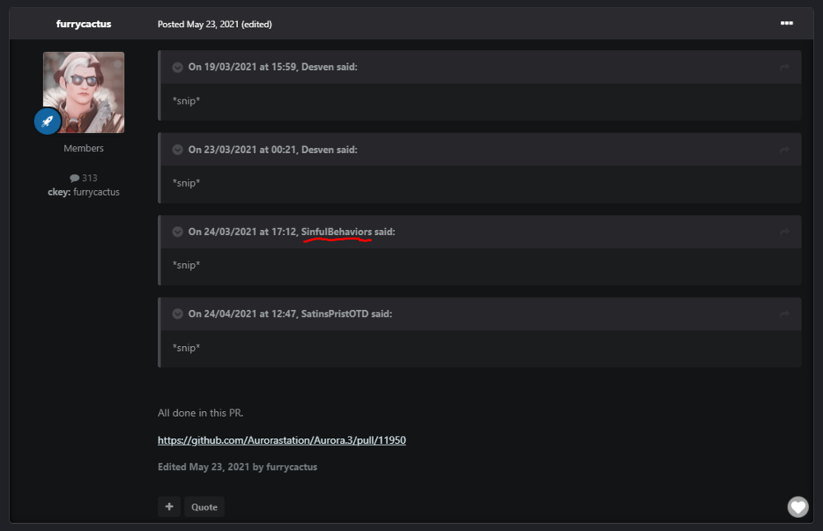Viewport: 823px width, 531px height.
Task: Click the plus multiquote button
Action: pos(169,507)
